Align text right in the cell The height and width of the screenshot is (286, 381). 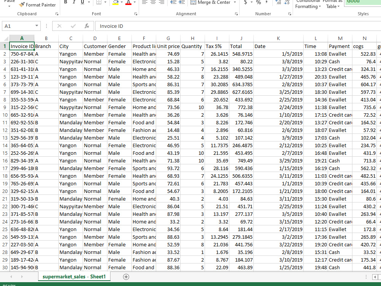(162, 2)
